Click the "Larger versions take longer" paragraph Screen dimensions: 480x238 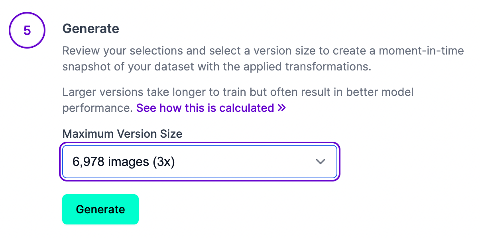pos(238,92)
